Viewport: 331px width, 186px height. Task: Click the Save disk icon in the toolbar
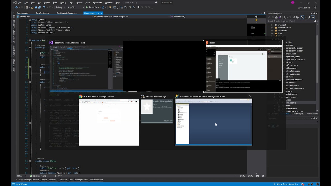pyautogui.click(x=36, y=7)
